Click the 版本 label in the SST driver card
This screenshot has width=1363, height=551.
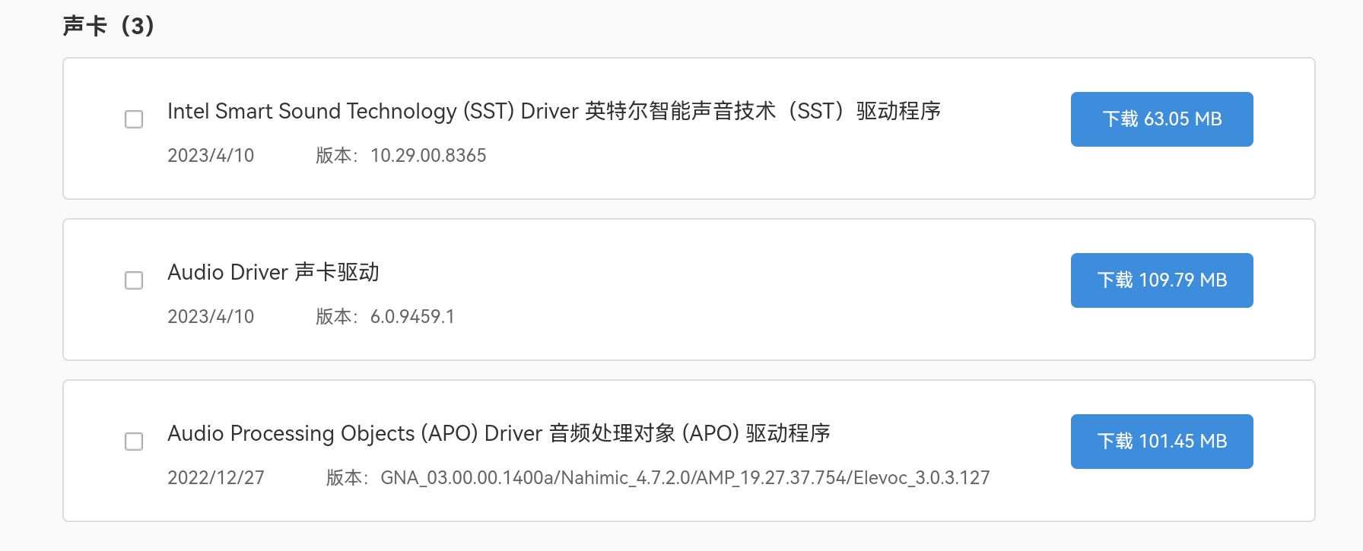[333, 156]
